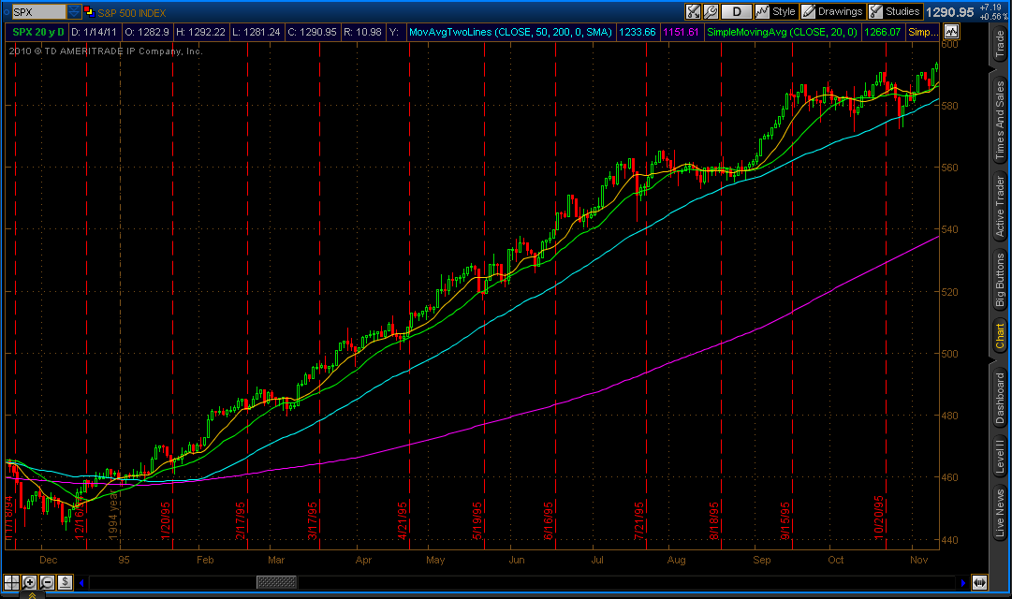Image resolution: width=1012 pixels, height=599 pixels.
Task: Switch to the Active Trader side tab
Action: (x=1000, y=207)
